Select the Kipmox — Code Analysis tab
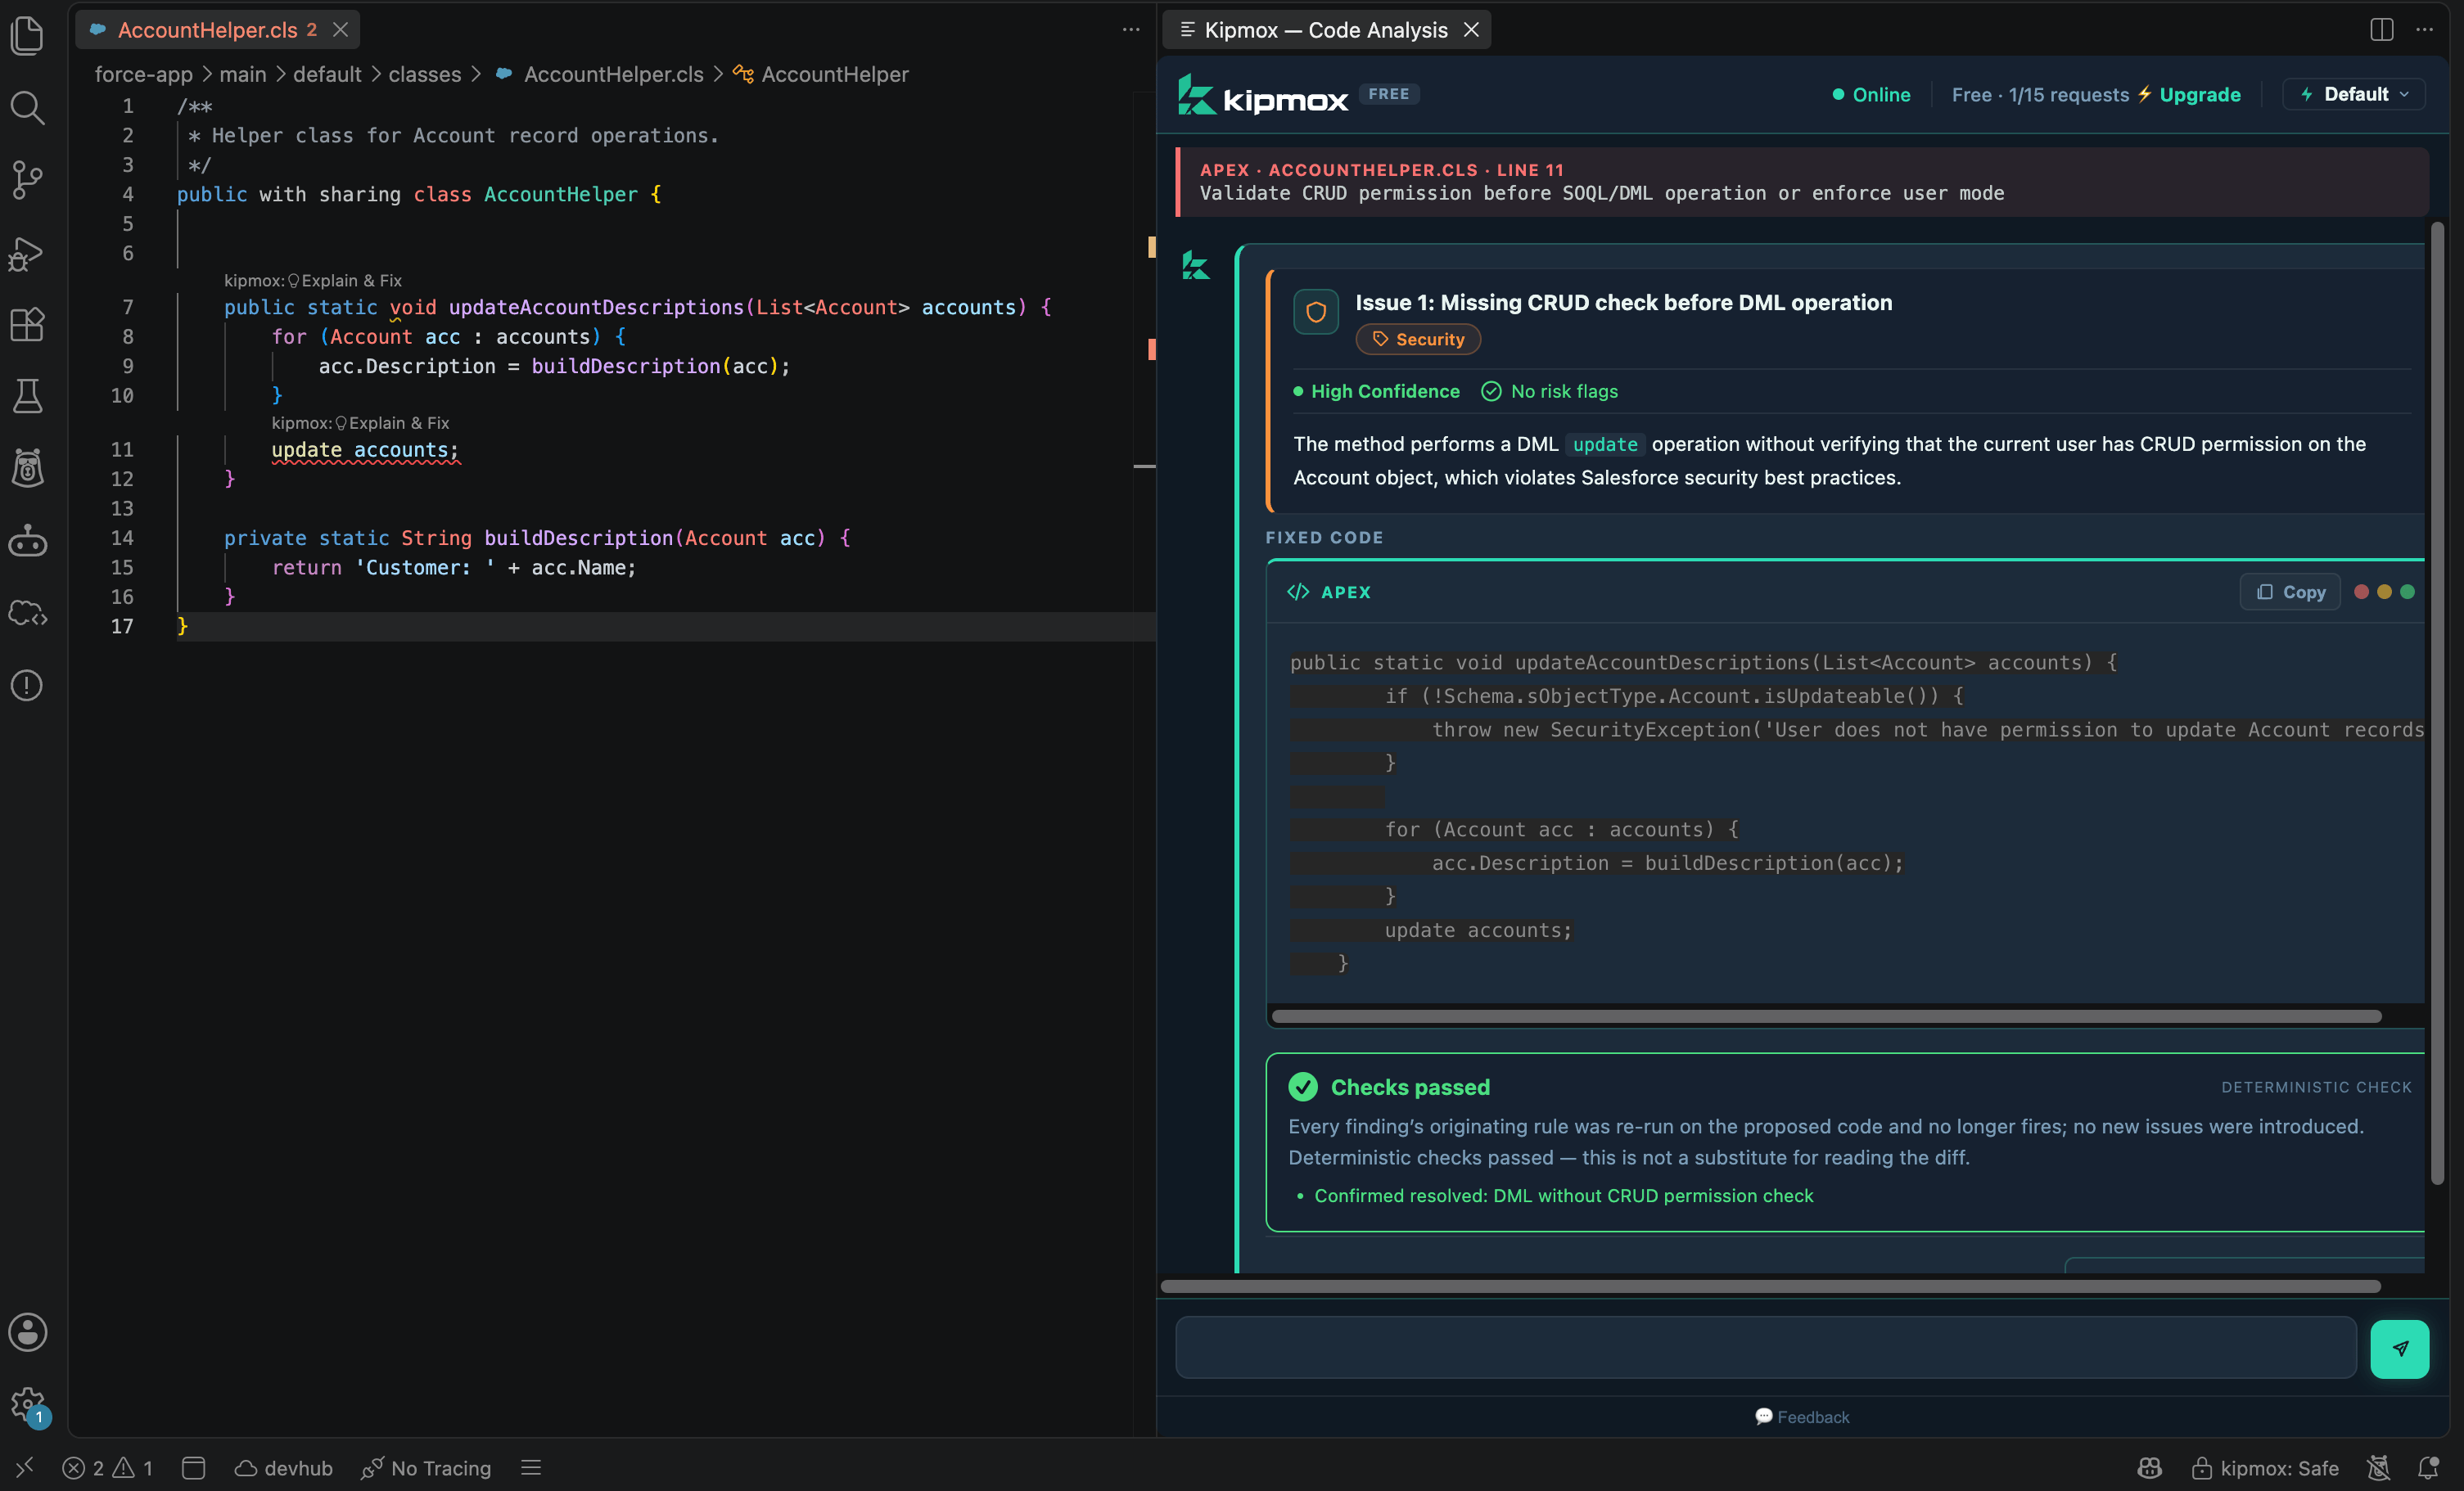 (1326, 30)
